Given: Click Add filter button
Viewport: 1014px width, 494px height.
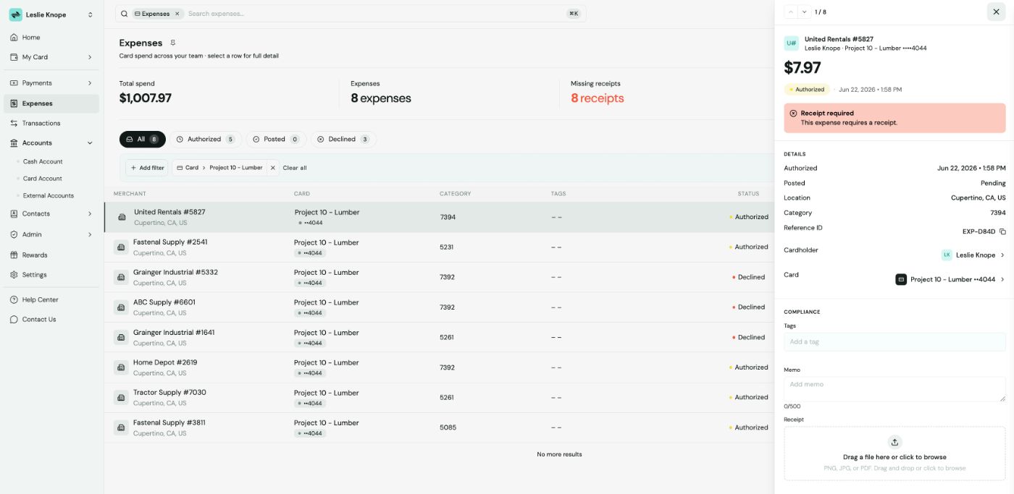Looking at the screenshot, I should pos(147,168).
